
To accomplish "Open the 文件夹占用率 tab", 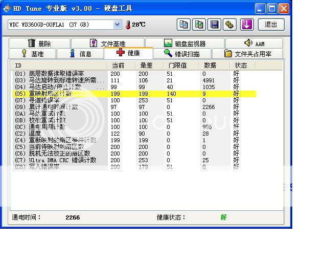I will [x=248, y=54].
